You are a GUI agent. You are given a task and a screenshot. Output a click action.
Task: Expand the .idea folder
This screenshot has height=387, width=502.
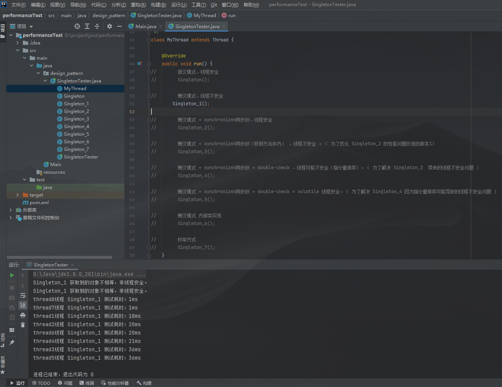[x=18, y=43]
